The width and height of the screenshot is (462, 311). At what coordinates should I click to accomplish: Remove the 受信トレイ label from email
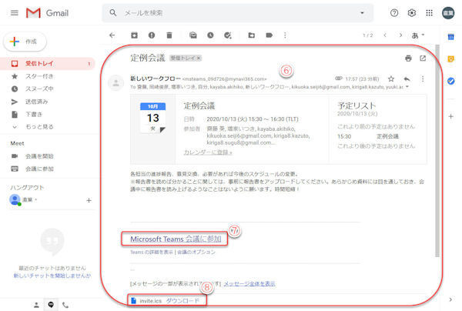198,58
